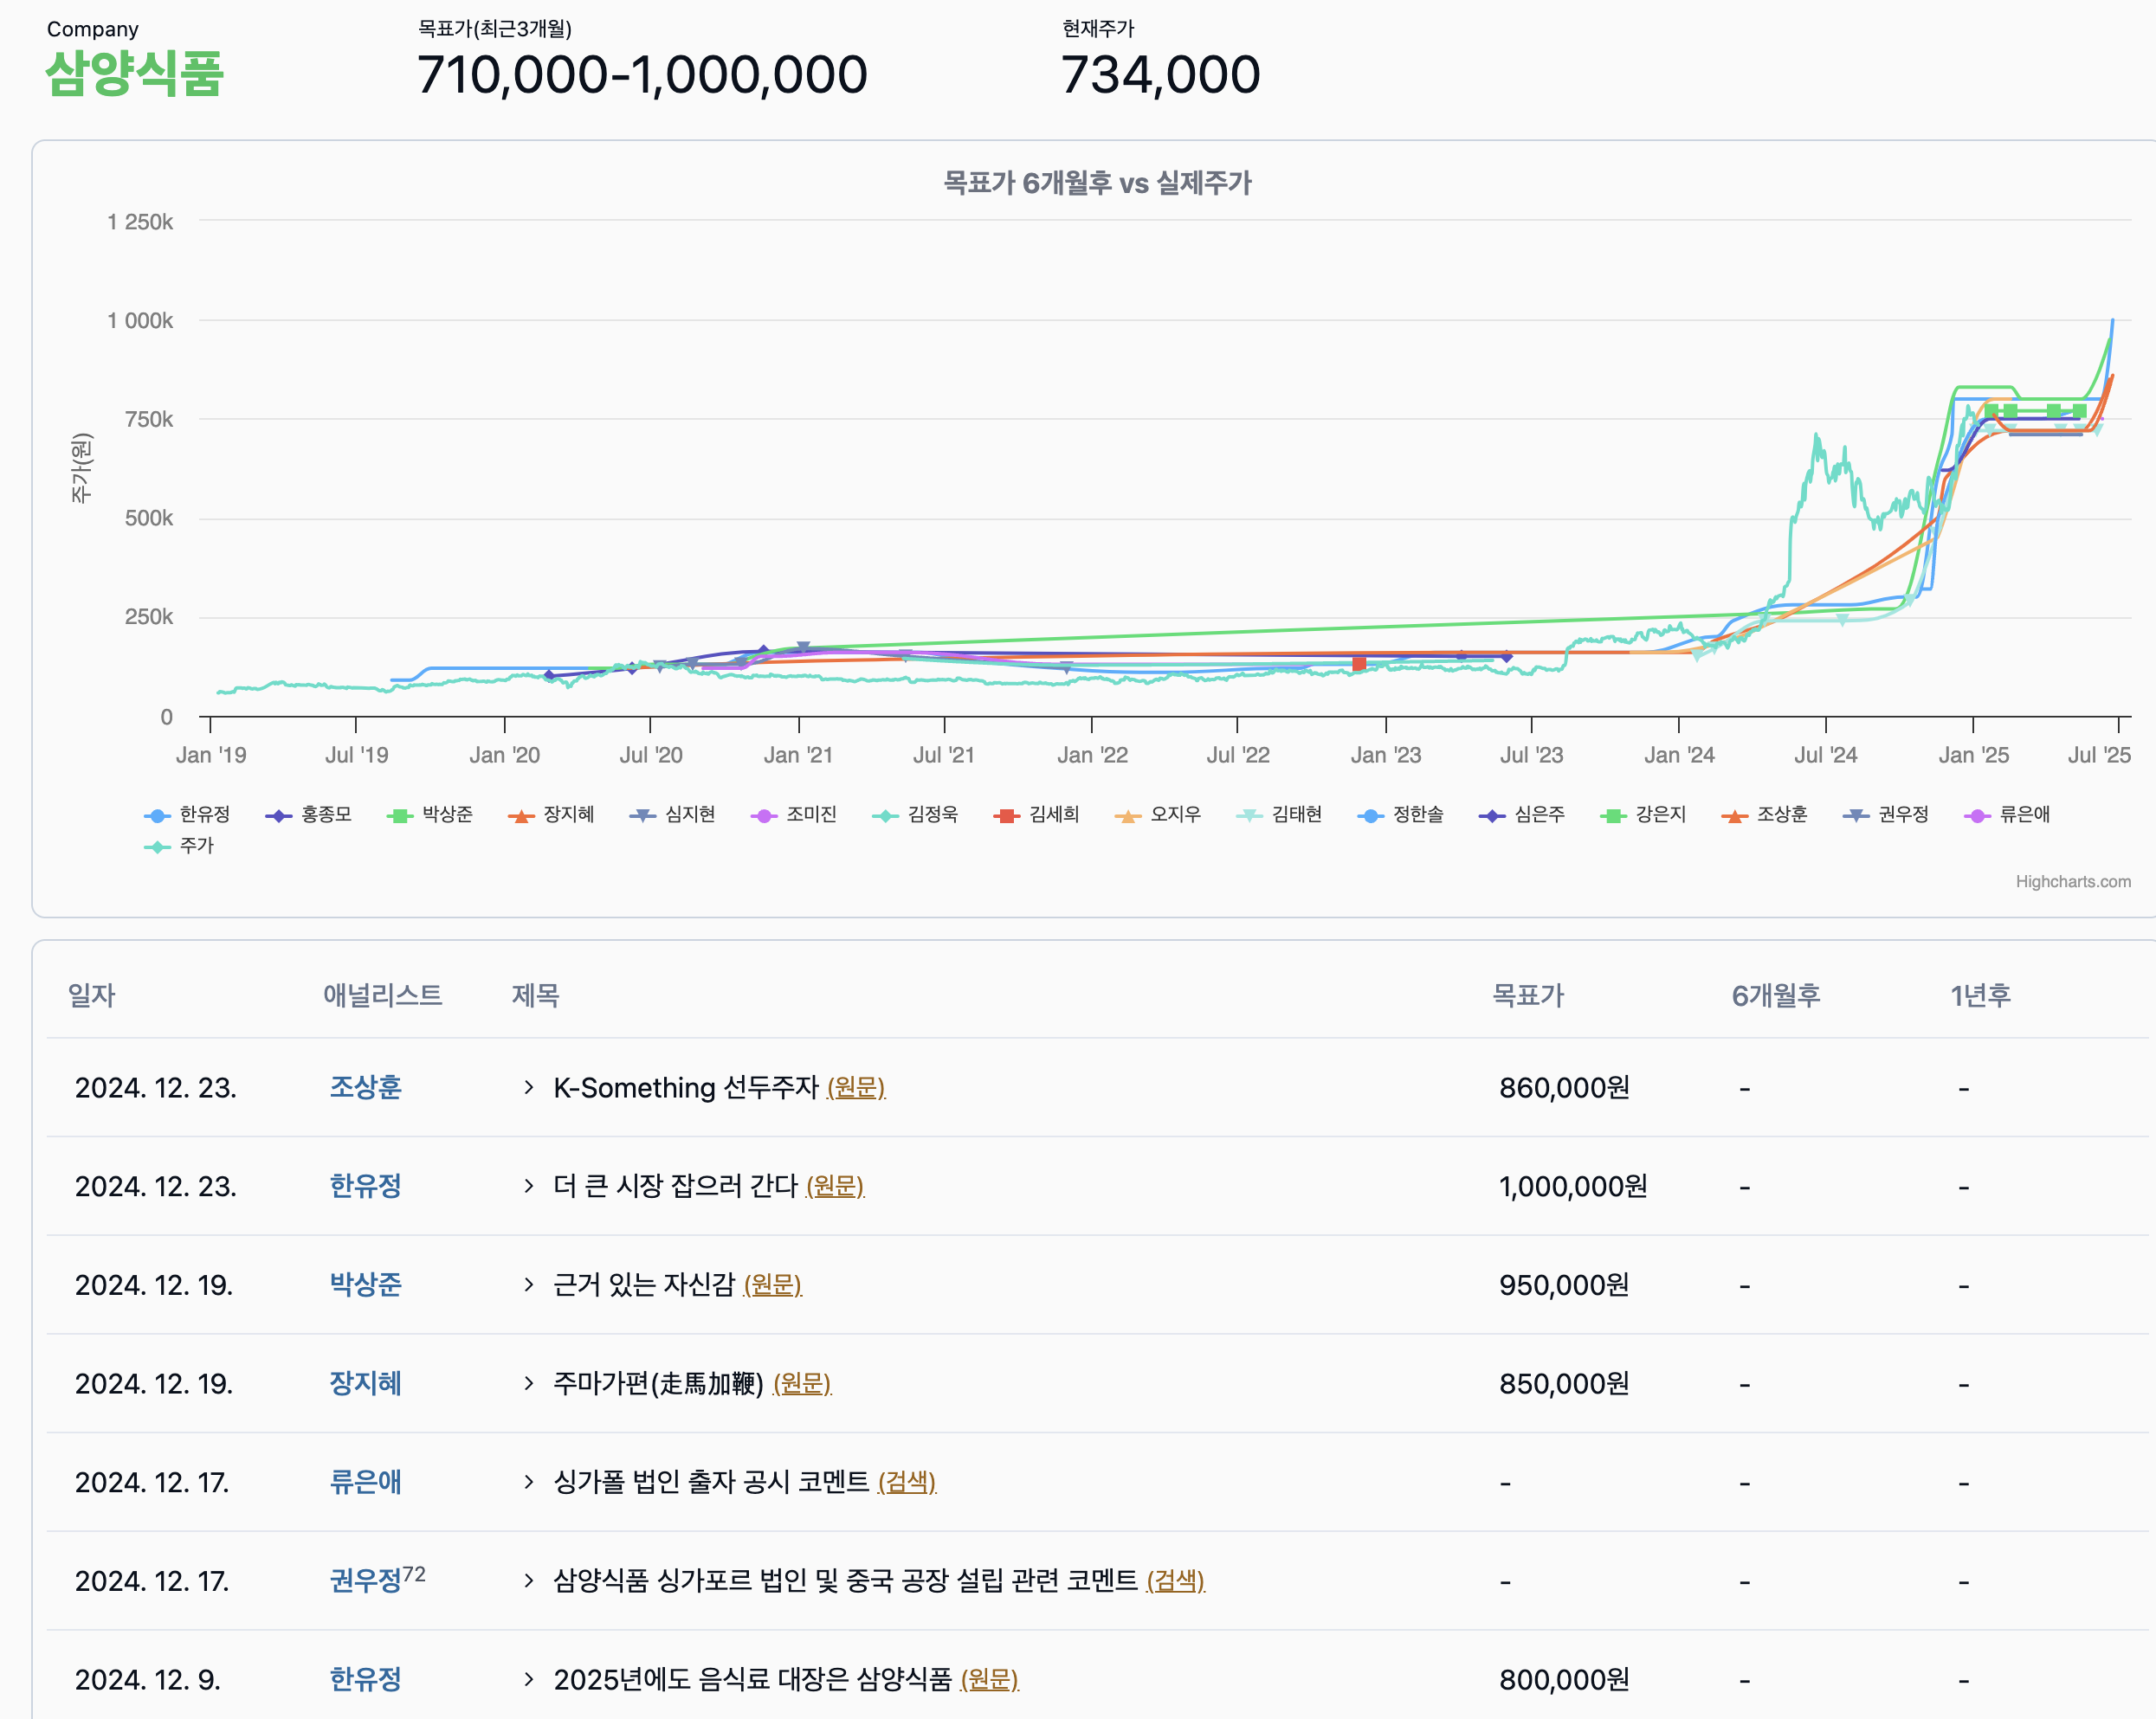Click 검색 link for 싱가폴 법인 출자 공시 코멘트
Image resolution: width=2156 pixels, height=1719 pixels.
pyautogui.click(x=907, y=1482)
